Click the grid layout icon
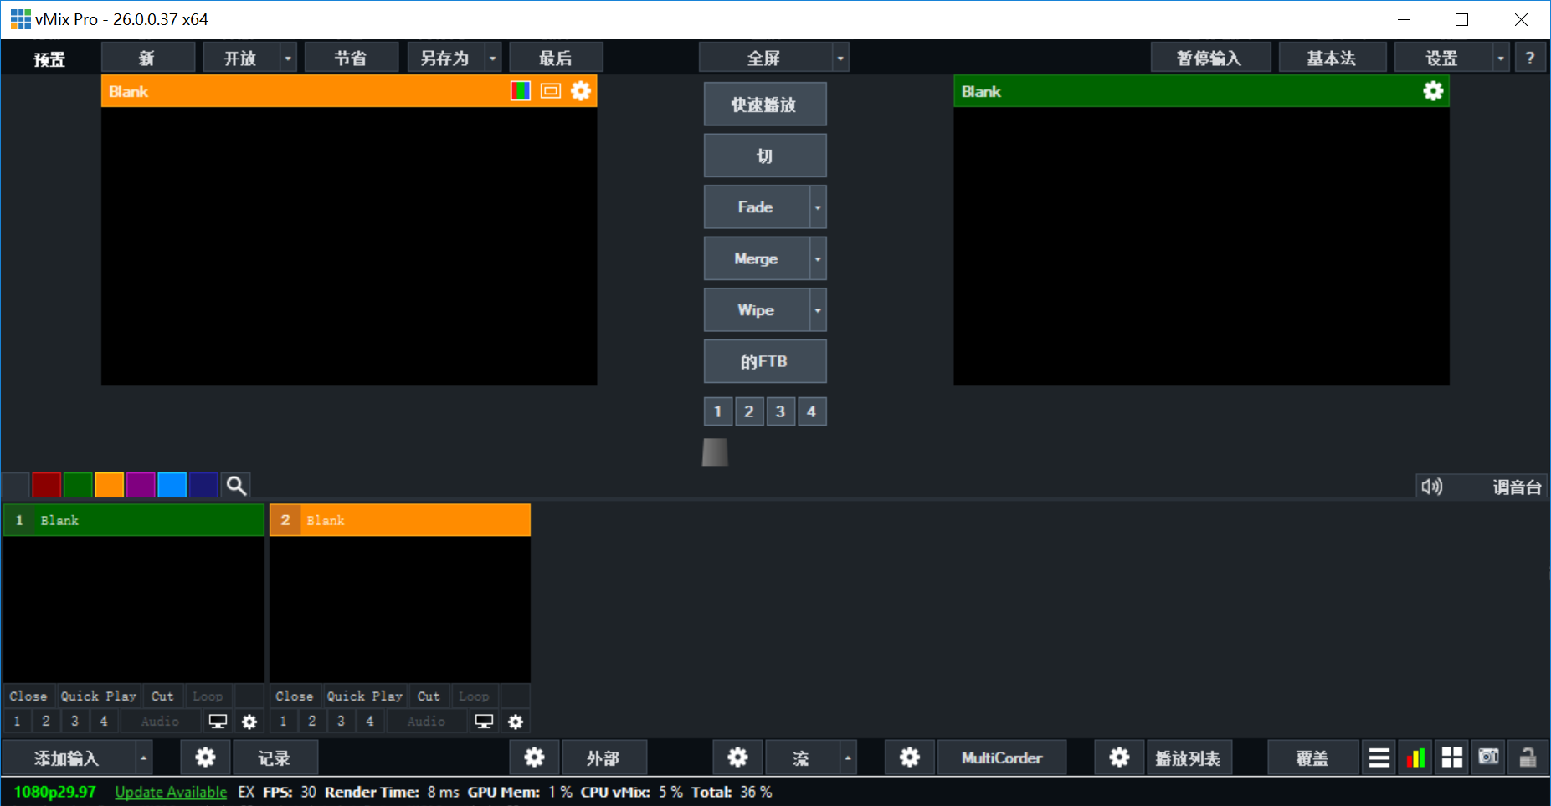Image resolution: width=1551 pixels, height=806 pixels. [x=1452, y=758]
